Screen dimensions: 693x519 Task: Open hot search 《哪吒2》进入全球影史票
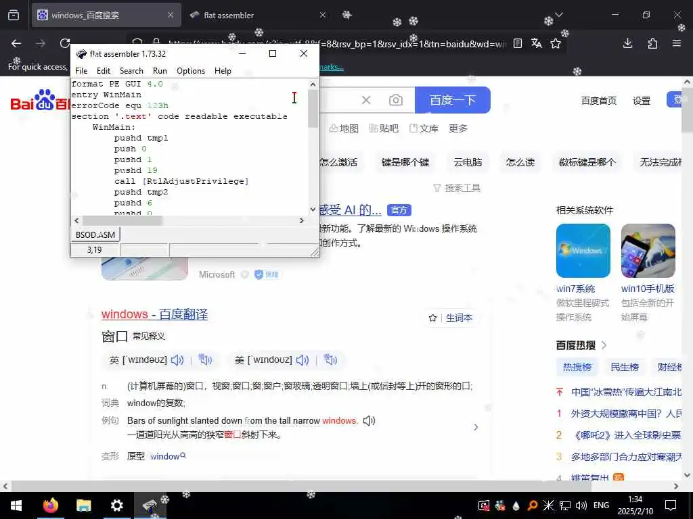pos(627,435)
